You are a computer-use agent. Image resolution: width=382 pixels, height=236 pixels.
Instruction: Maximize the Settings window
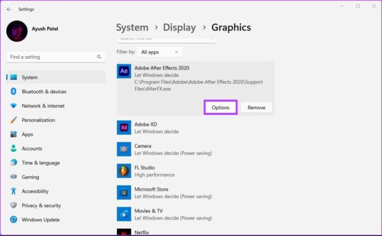pyautogui.click(x=358, y=6)
